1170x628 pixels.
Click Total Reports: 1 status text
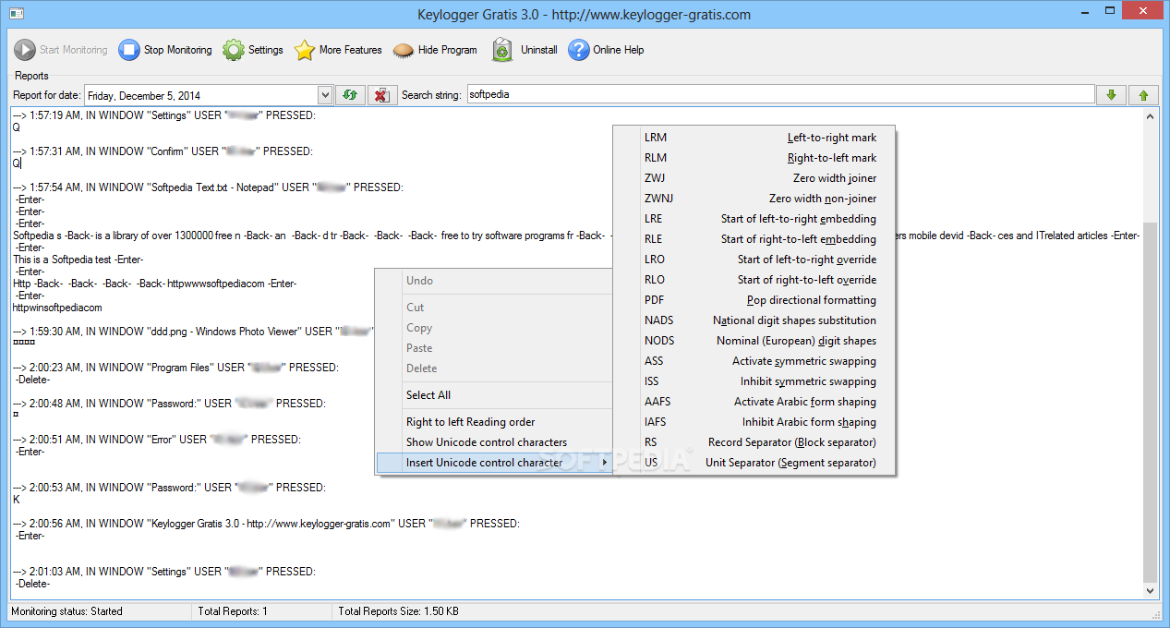click(x=233, y=611)
